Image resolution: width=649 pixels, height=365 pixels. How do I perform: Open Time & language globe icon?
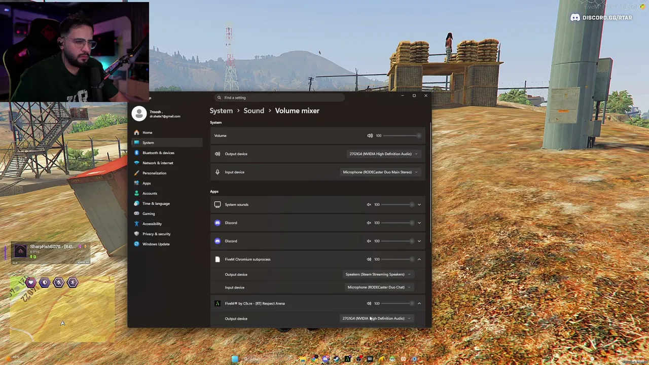pyautogui.click(x=136, y=203)
